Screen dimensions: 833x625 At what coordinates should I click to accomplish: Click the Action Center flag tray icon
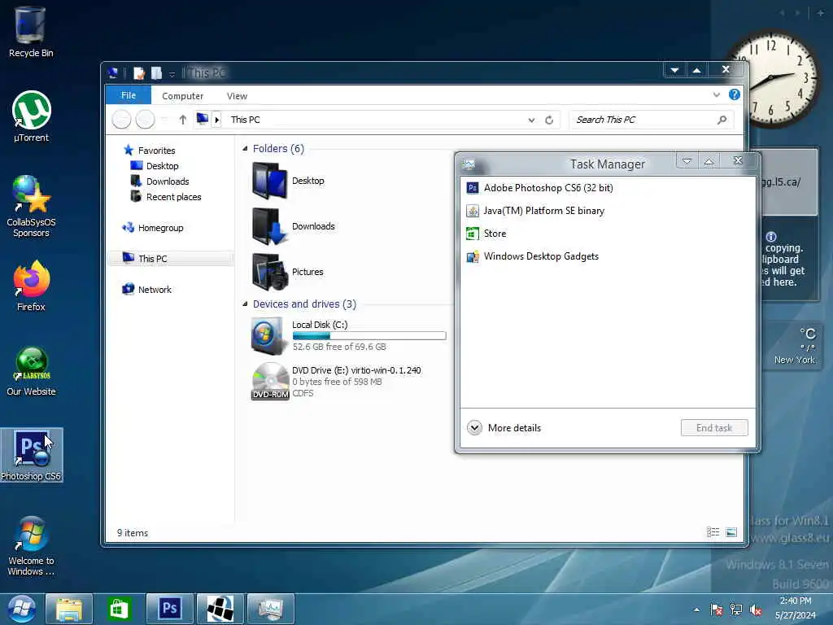(716, 610)
